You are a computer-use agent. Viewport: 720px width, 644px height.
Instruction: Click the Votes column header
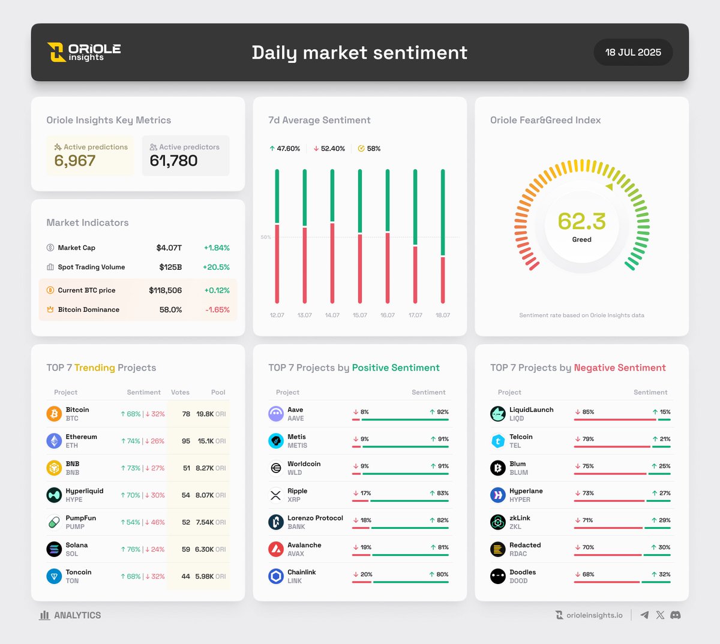(180, 392)
